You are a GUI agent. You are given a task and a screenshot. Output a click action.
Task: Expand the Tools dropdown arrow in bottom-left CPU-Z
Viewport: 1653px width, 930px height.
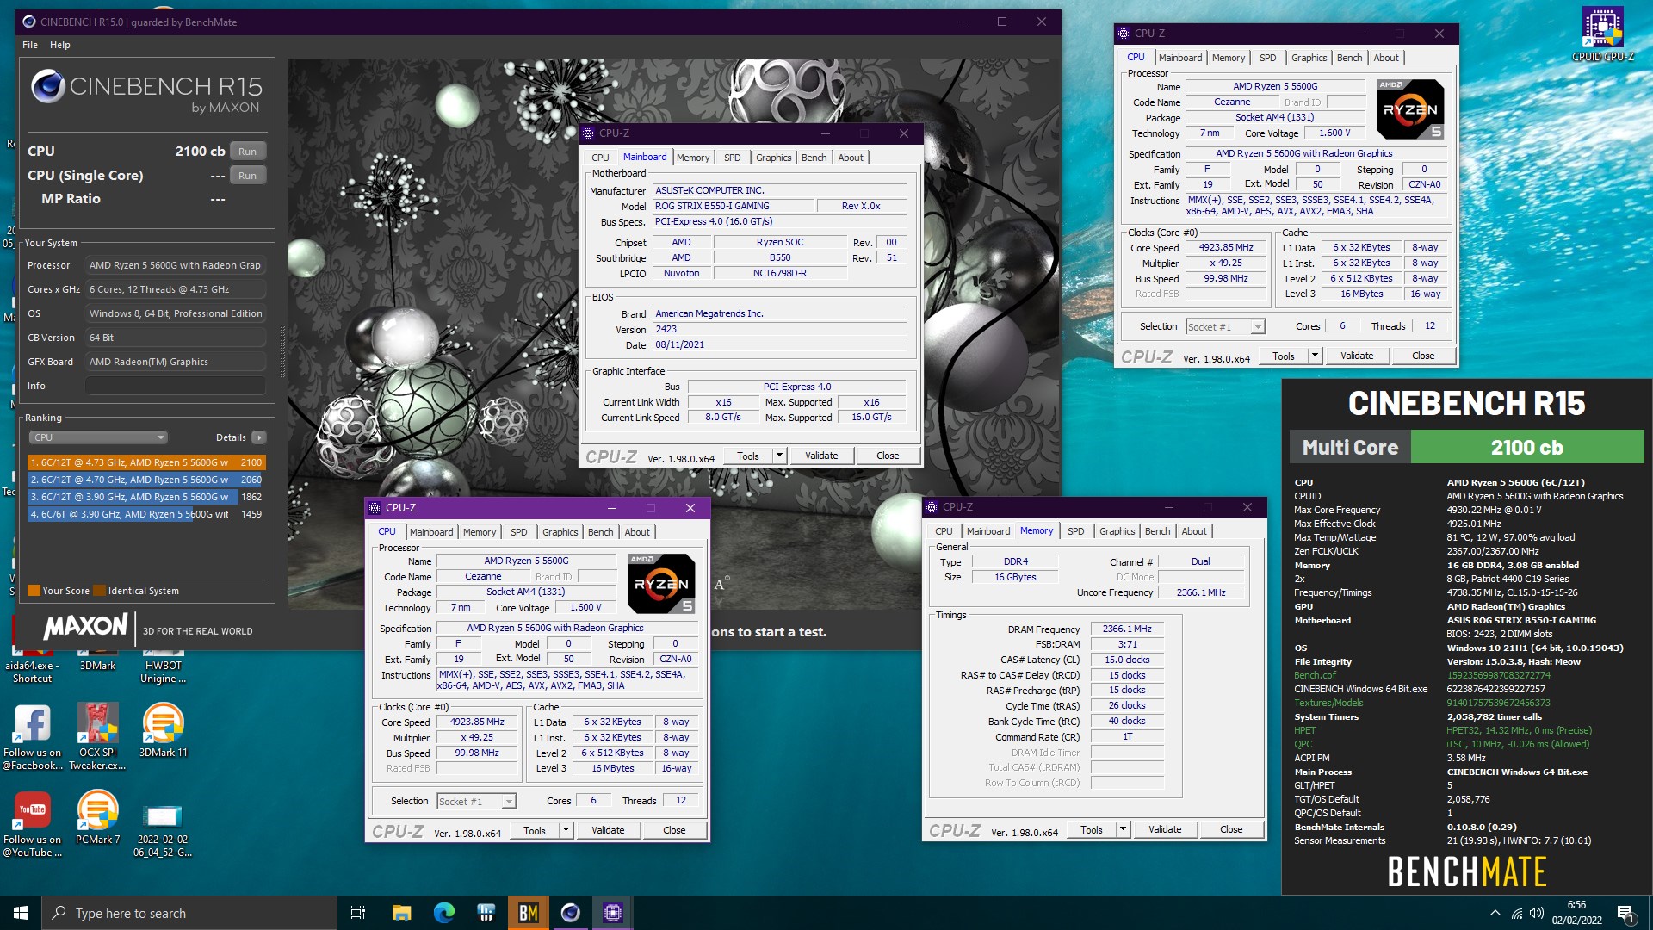(x=566, y=830)
